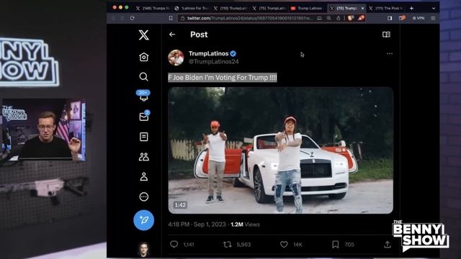Play the 1:42 video in the post
The height and width of the screenshot is (259, 461).
(280, 150)
